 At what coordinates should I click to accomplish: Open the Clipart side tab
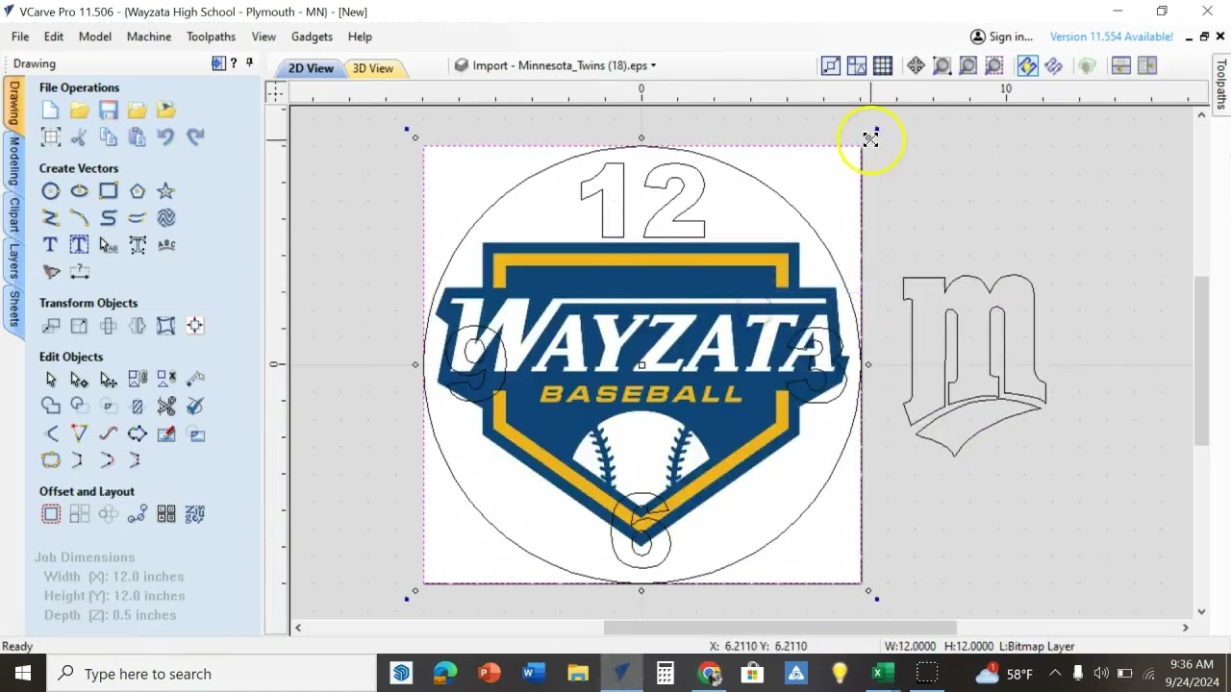tap(14, 214)
